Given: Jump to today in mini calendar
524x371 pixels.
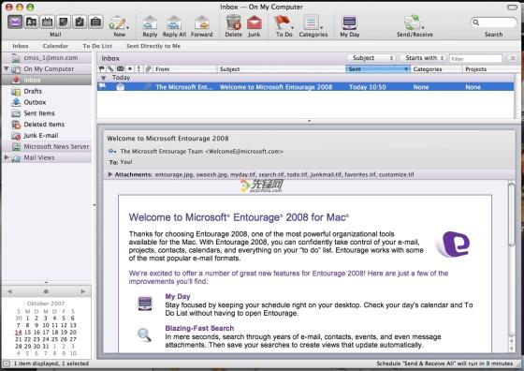Looking at the screenshot, I should (x=46, y=291).
